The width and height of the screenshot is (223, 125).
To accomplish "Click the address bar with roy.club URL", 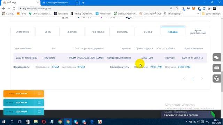I will (94, 8).
